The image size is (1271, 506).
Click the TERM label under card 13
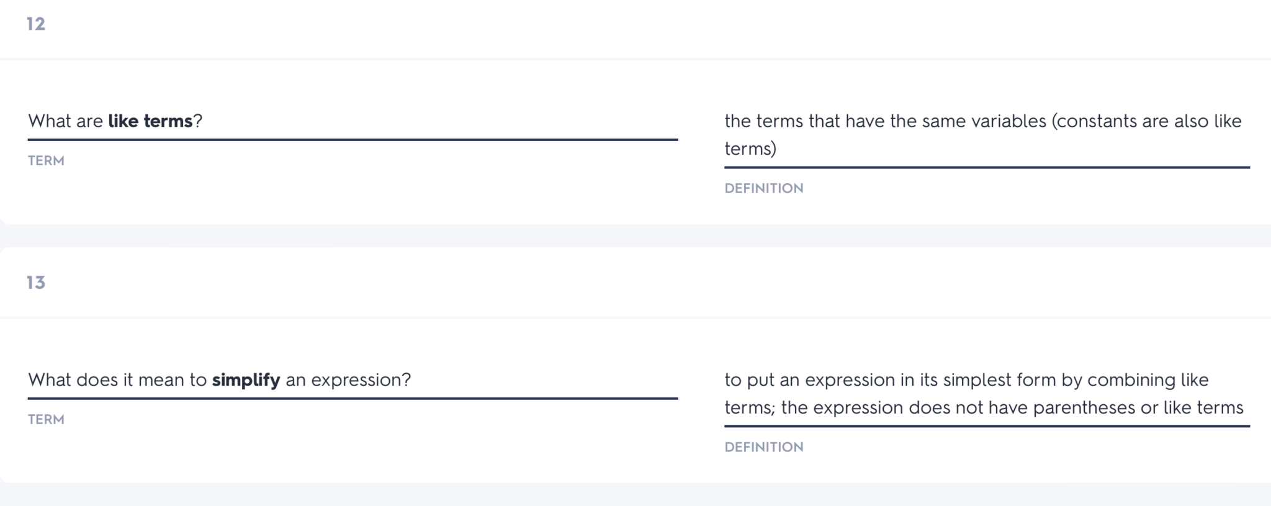coord(46,420)
